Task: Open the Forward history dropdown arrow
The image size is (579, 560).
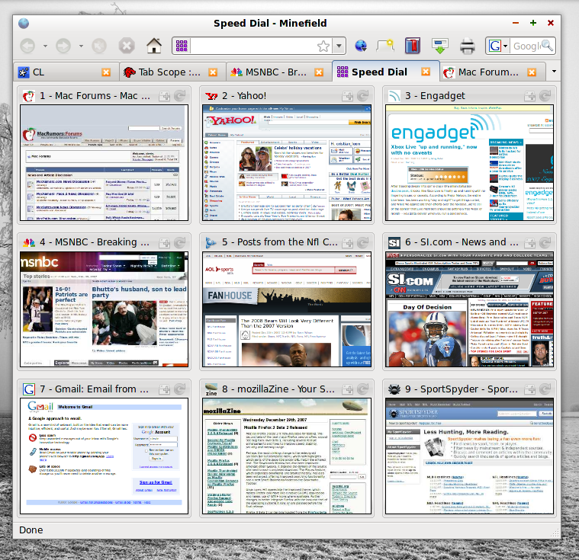Action: (81, 46)
